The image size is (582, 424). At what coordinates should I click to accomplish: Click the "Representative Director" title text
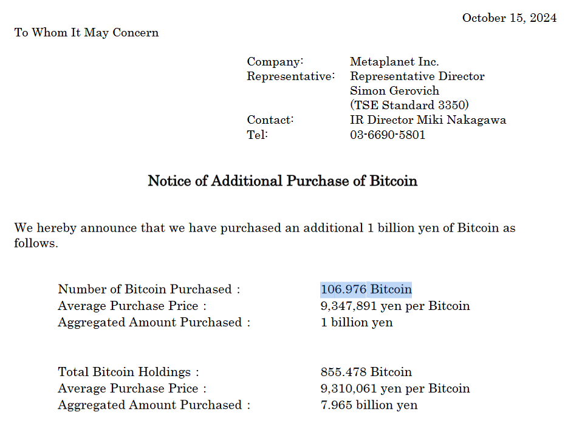417,76
